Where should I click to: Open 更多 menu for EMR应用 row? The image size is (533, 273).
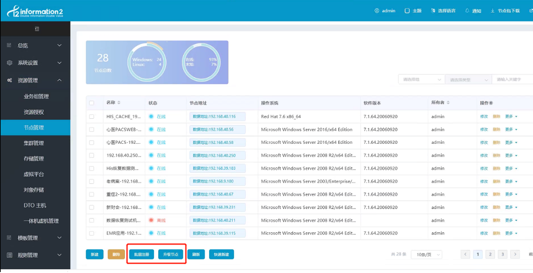(511, 233)
